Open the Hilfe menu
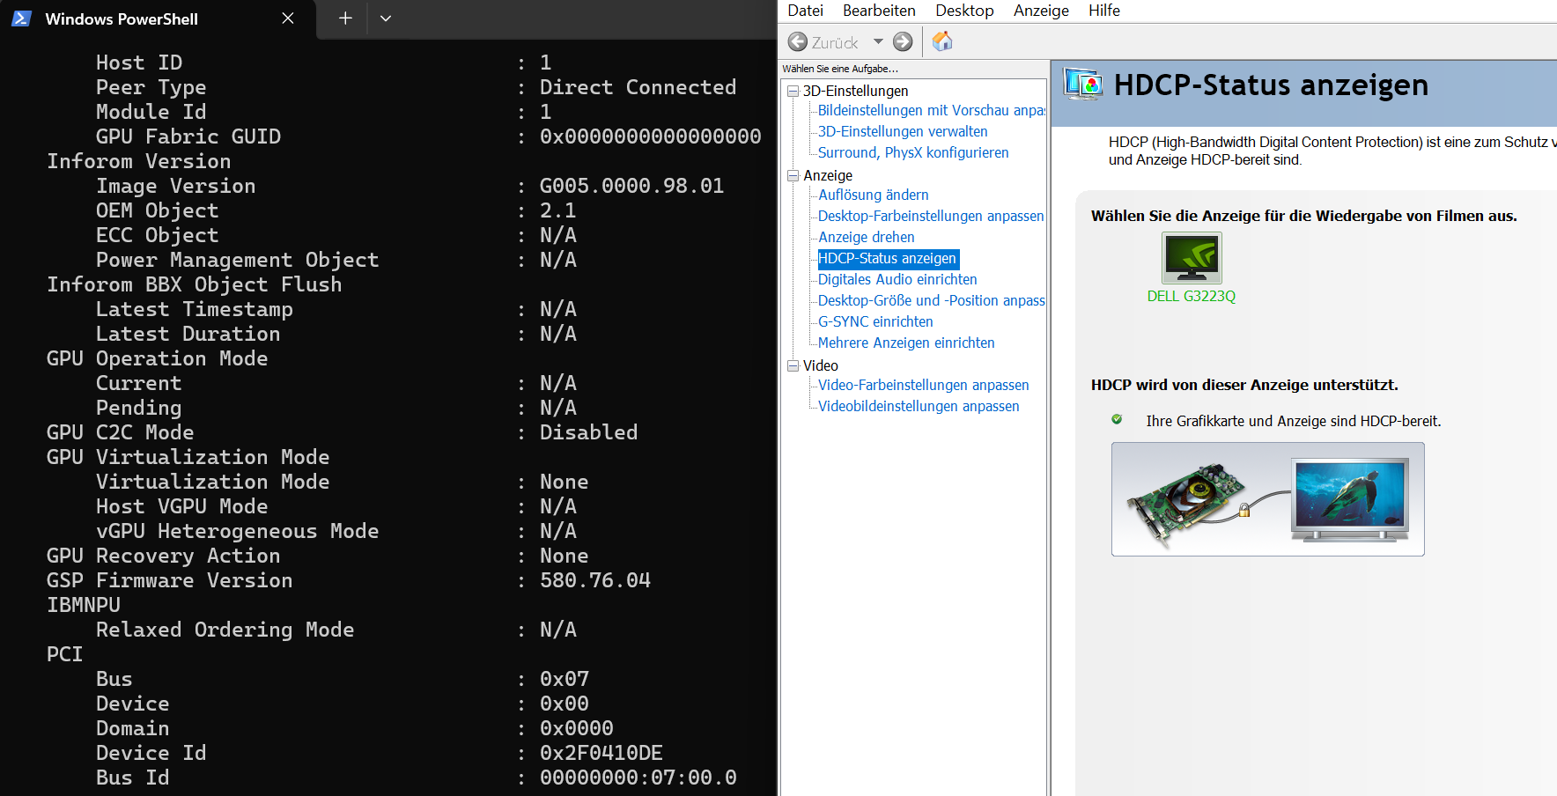1557x796 pixels. (1103, 11)
